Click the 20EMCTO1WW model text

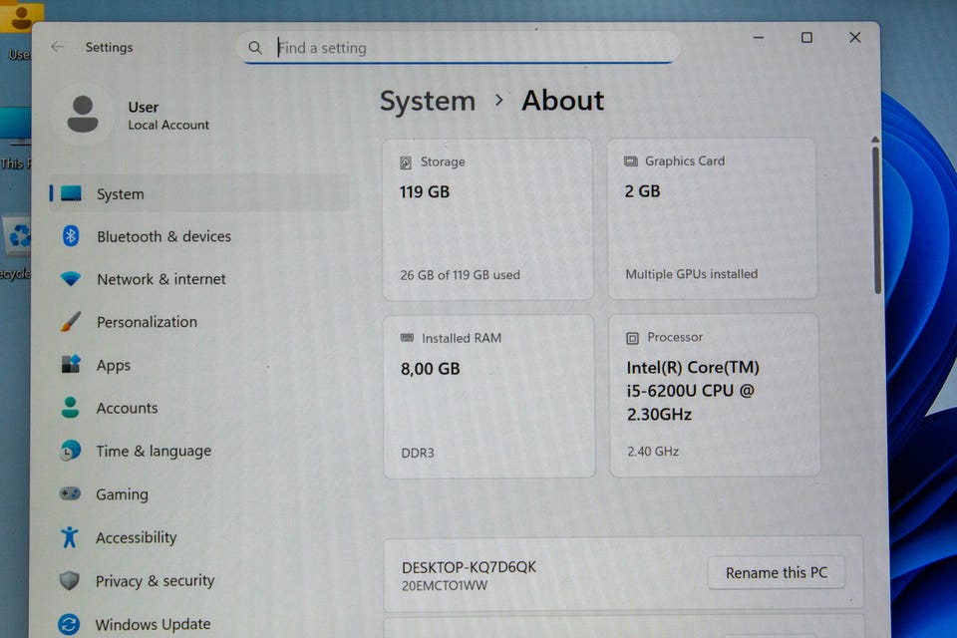click(x=445, y=586)
